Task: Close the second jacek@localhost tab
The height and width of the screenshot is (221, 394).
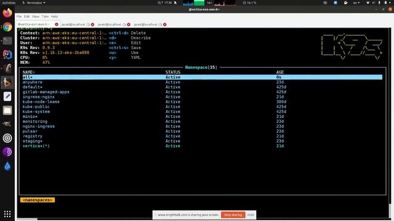Action: click(129, 25)
